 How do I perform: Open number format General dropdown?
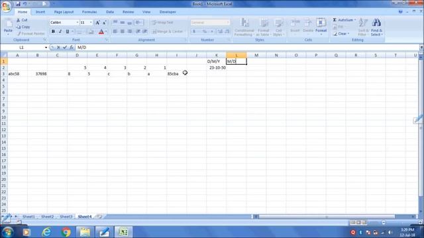point(228,22)
